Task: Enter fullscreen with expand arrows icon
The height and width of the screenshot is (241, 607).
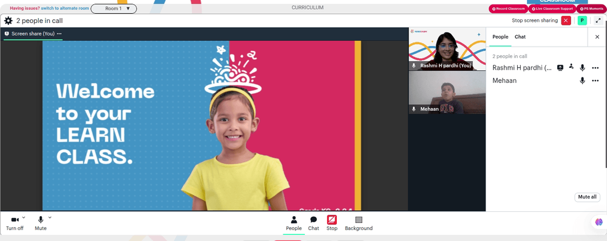Action: pos(598,21)
